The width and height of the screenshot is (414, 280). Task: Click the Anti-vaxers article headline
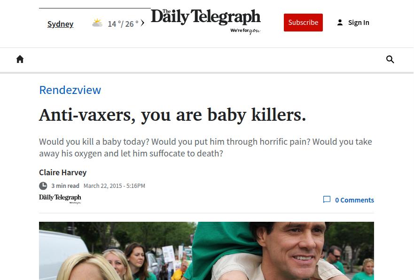click(x=172, y=115)
